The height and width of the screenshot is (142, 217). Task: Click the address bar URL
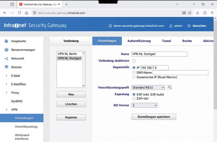tap(61, 13)
